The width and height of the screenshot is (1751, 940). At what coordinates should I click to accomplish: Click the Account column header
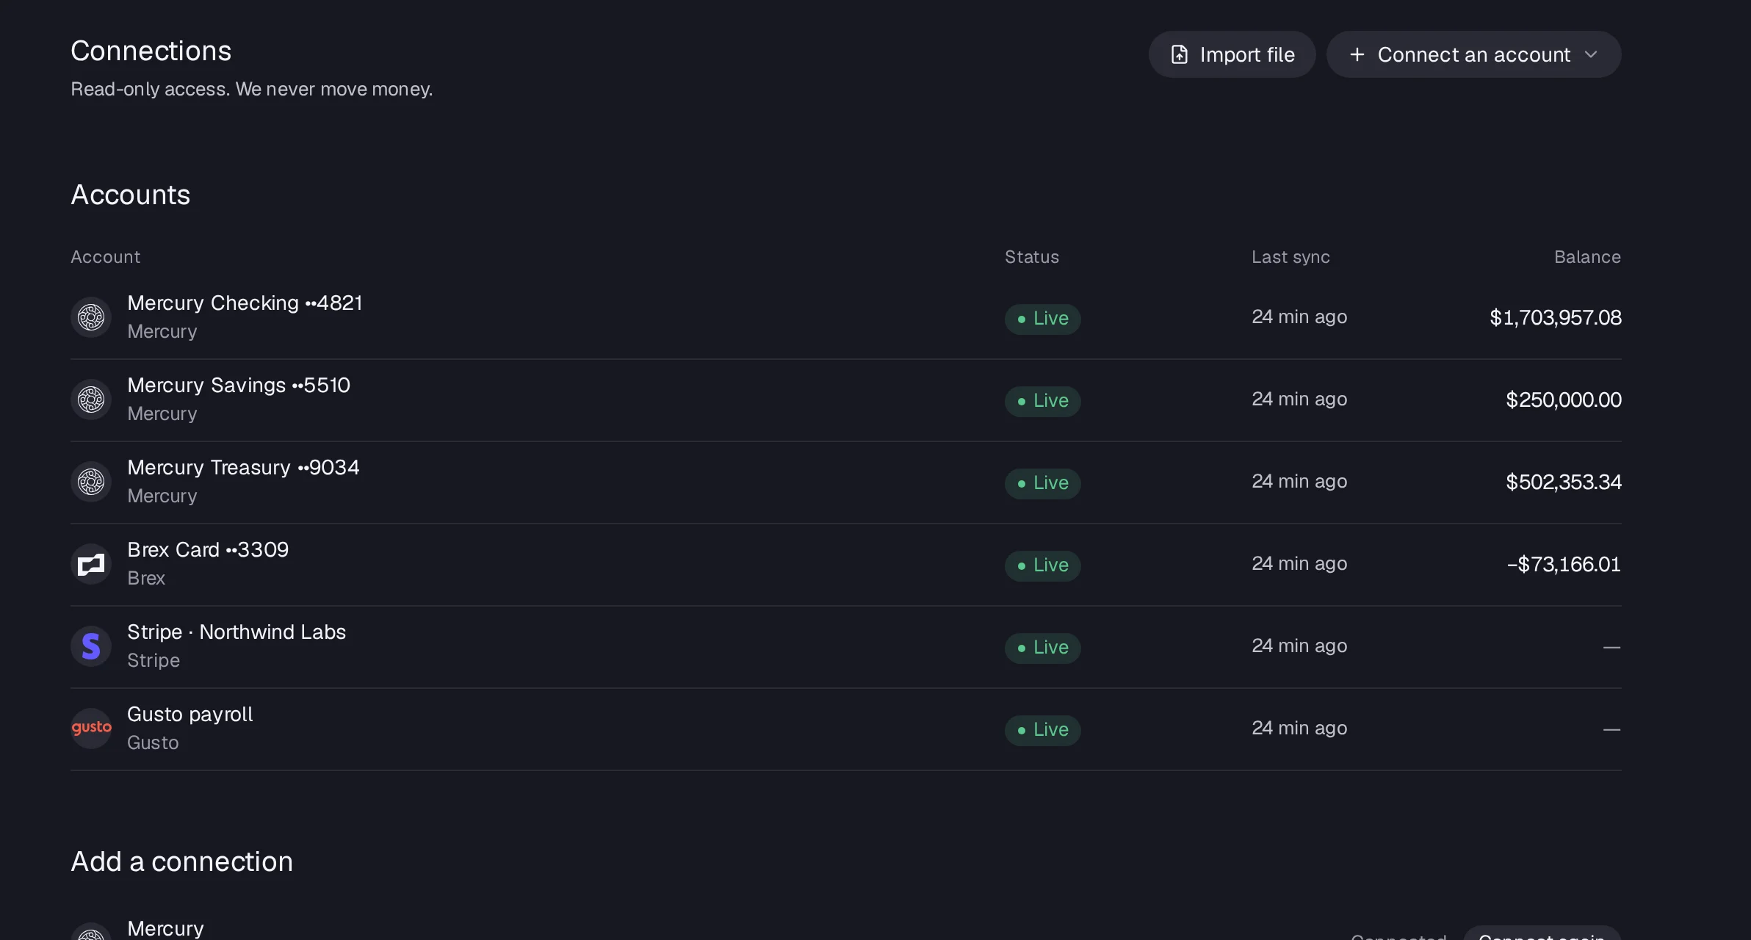(x=105, y=257)
